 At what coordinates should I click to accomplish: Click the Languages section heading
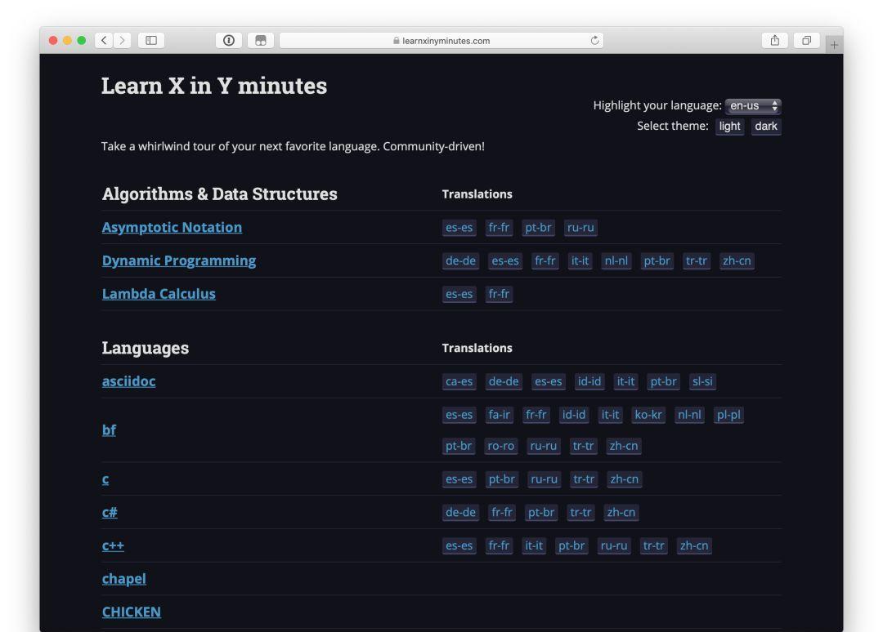point(146,348)
